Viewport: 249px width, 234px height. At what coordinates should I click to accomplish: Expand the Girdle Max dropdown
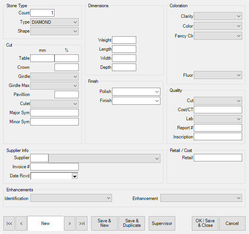point(75,86)
